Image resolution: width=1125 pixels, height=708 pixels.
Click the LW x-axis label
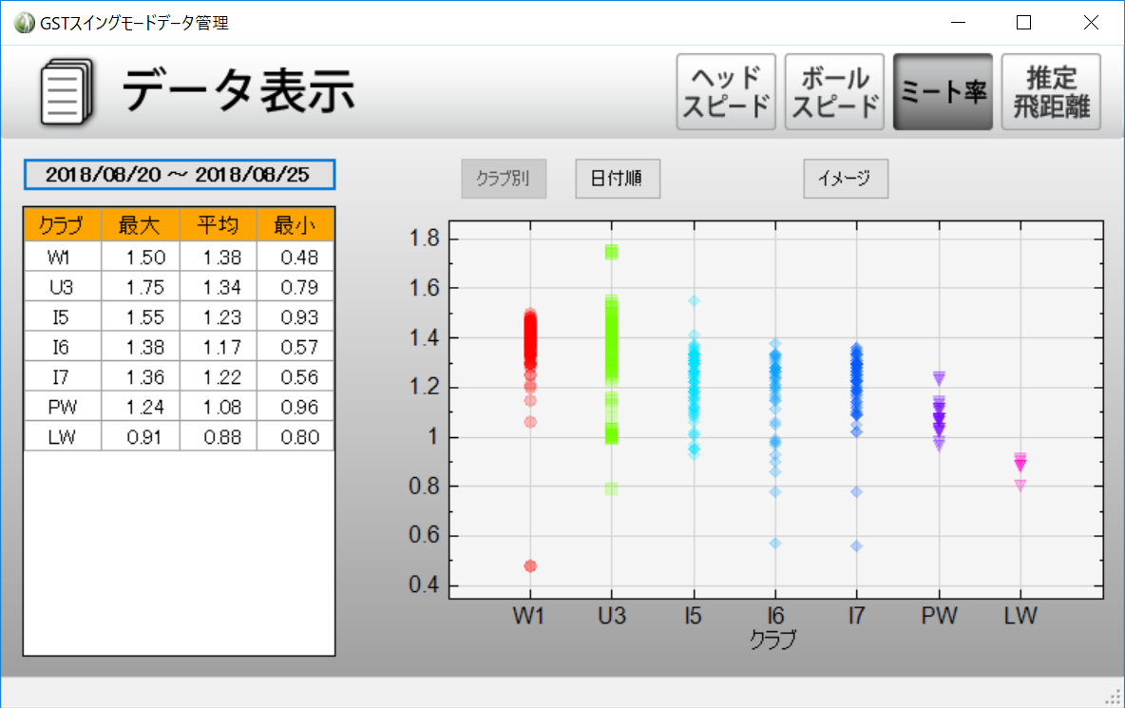pos(1020,616)
